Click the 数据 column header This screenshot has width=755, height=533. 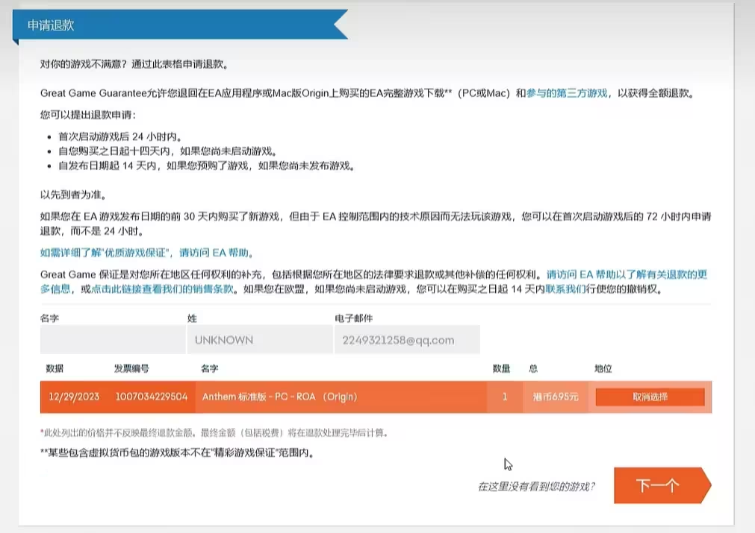click(55, 369)
